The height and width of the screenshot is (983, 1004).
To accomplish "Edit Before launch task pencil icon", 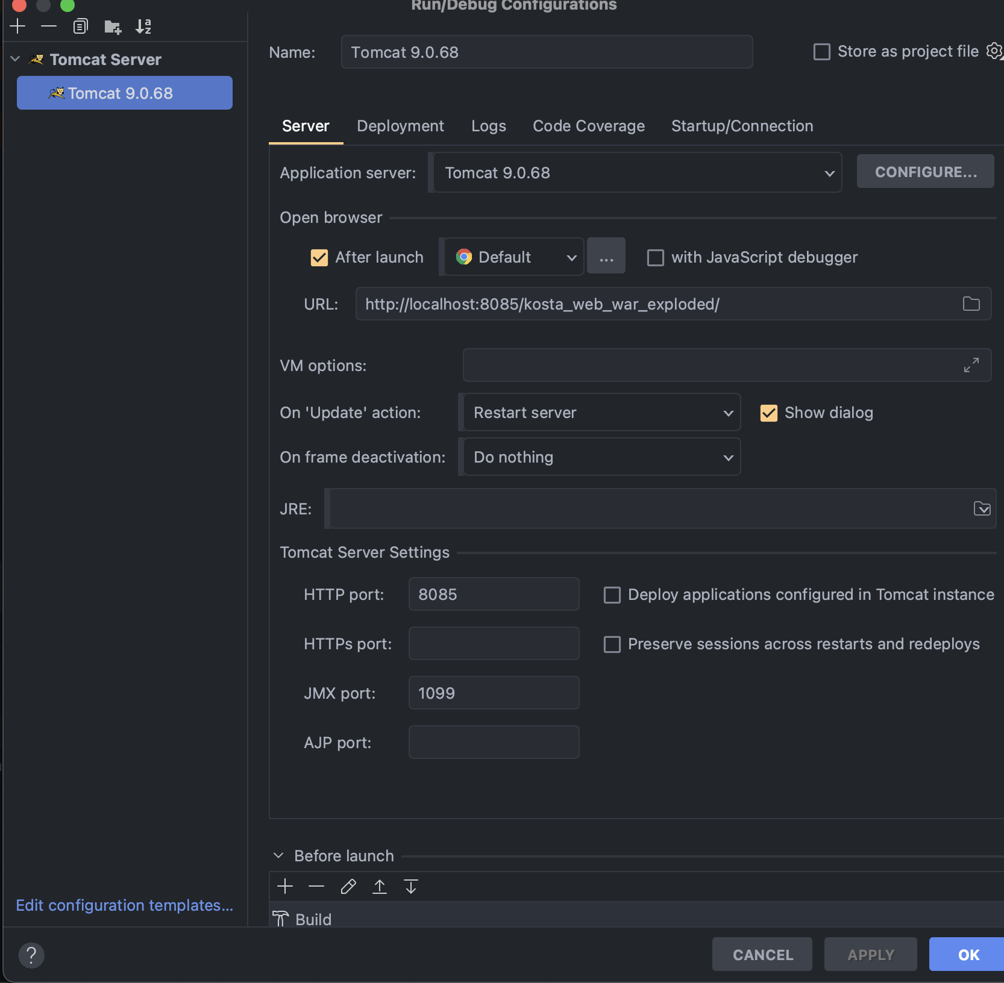I will (x=348, y=886).
